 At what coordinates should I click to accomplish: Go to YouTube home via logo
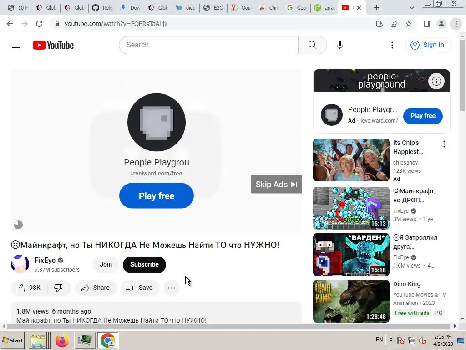pyautogui.click(x=53, y=45)
